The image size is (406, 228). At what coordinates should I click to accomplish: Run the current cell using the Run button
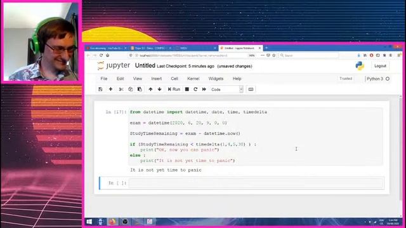point(174,89)
